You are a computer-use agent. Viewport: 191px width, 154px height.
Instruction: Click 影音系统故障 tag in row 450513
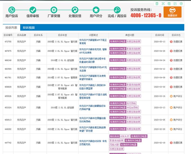coord(133,117)
